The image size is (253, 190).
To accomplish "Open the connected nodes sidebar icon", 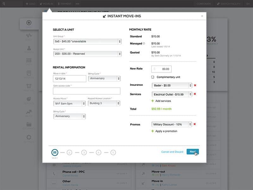I will [29, 35].
